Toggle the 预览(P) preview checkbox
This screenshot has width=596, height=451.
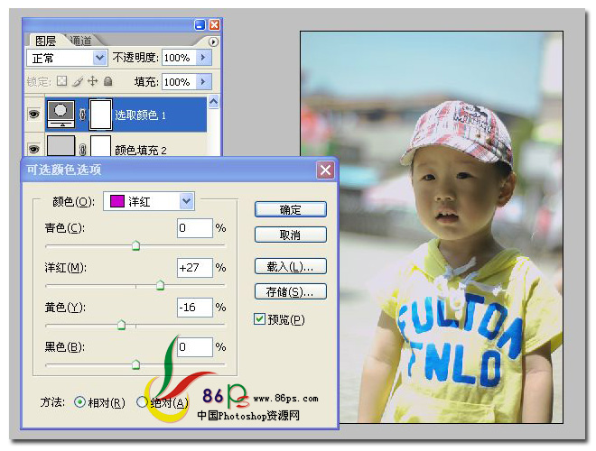click(x=259, y=319)
